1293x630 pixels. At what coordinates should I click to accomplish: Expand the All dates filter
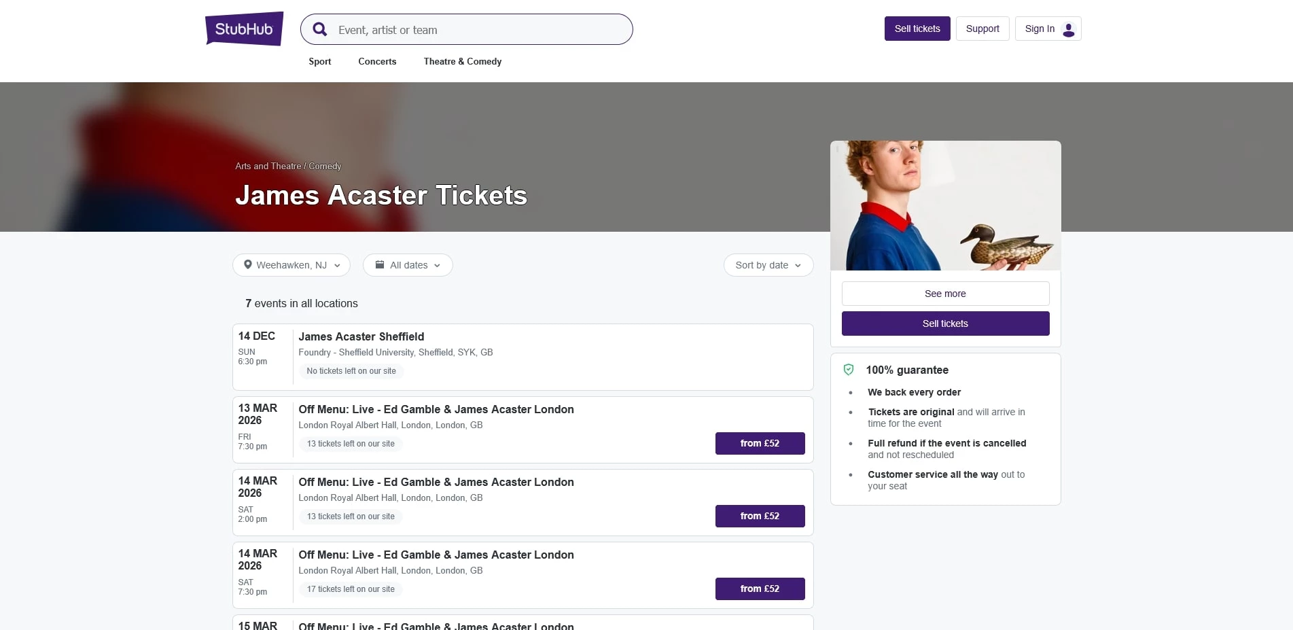pyautogui.click(x=408, y=265)
